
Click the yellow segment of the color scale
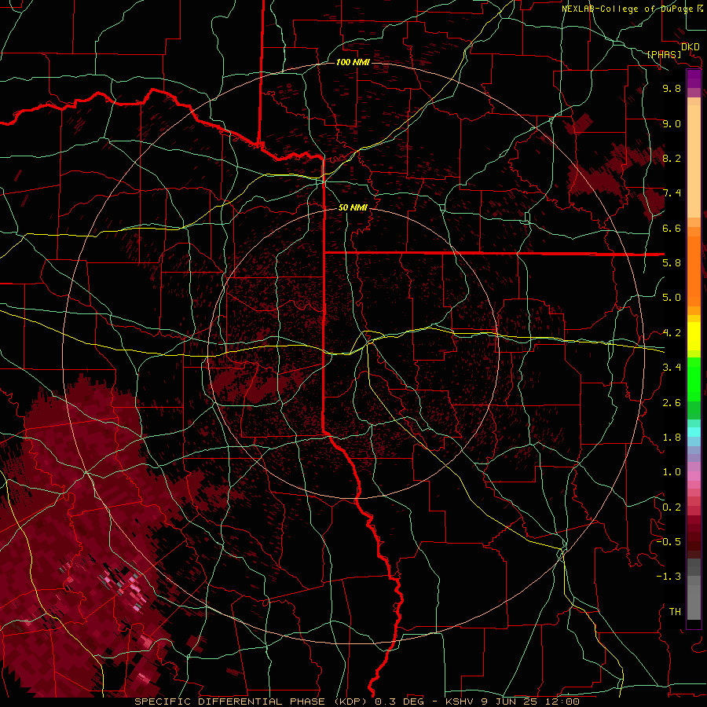click(x=694, y=336)
